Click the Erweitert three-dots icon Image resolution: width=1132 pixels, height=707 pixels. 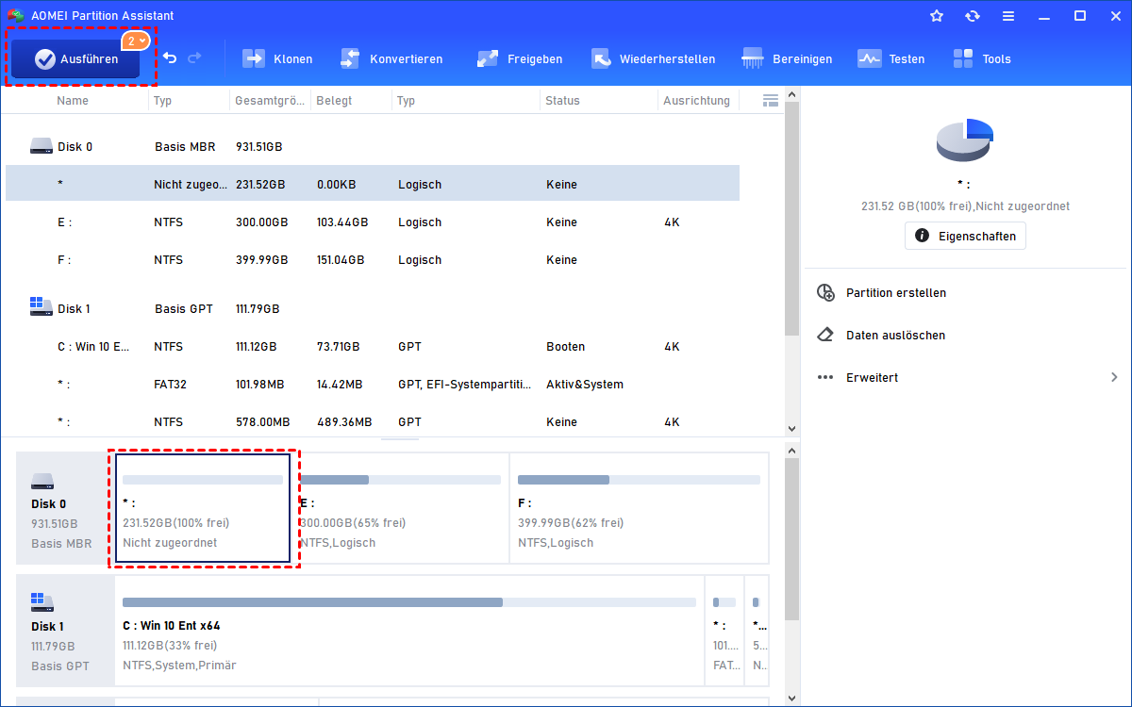825,378
